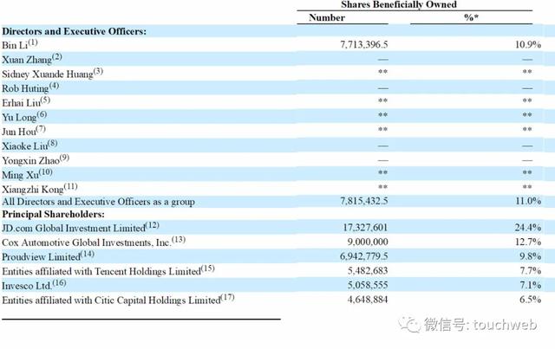Click the 7.7% percentage value
This screenshot has height=349, width=555.
pyautogui.click(x=530, y=271)
